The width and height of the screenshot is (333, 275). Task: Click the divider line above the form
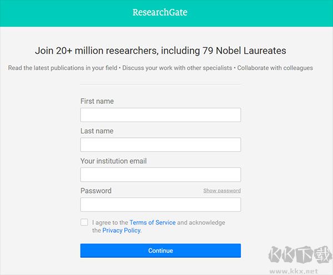pyautogui.click(x=160, y=84)
